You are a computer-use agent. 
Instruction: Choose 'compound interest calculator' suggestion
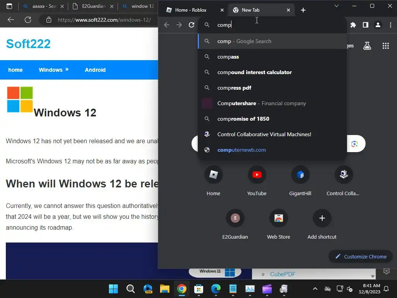point(272,72)
